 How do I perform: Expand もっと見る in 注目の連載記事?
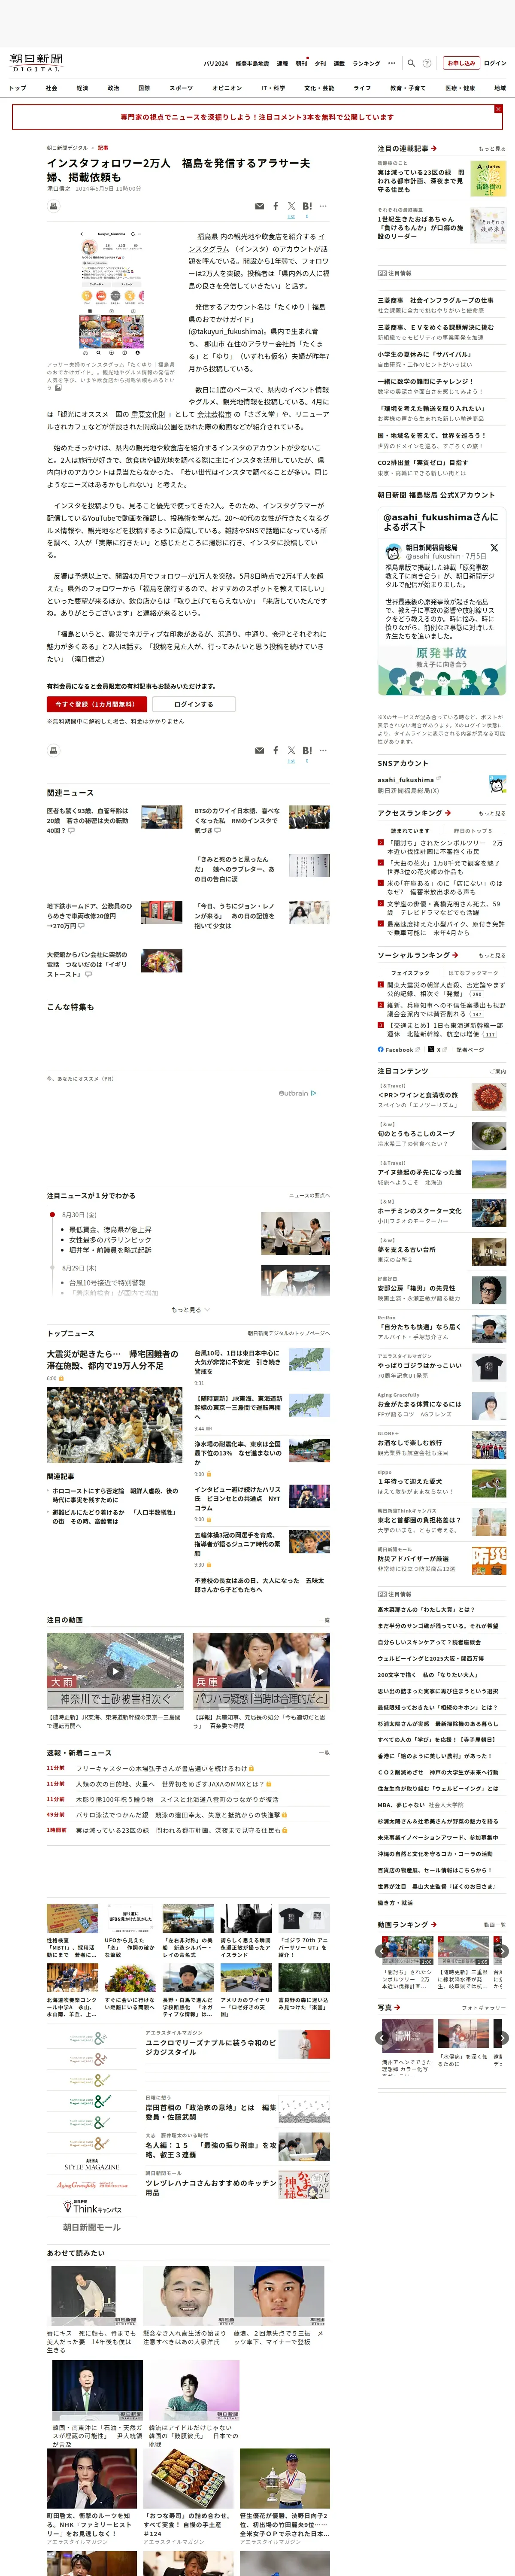coord(492,149)
